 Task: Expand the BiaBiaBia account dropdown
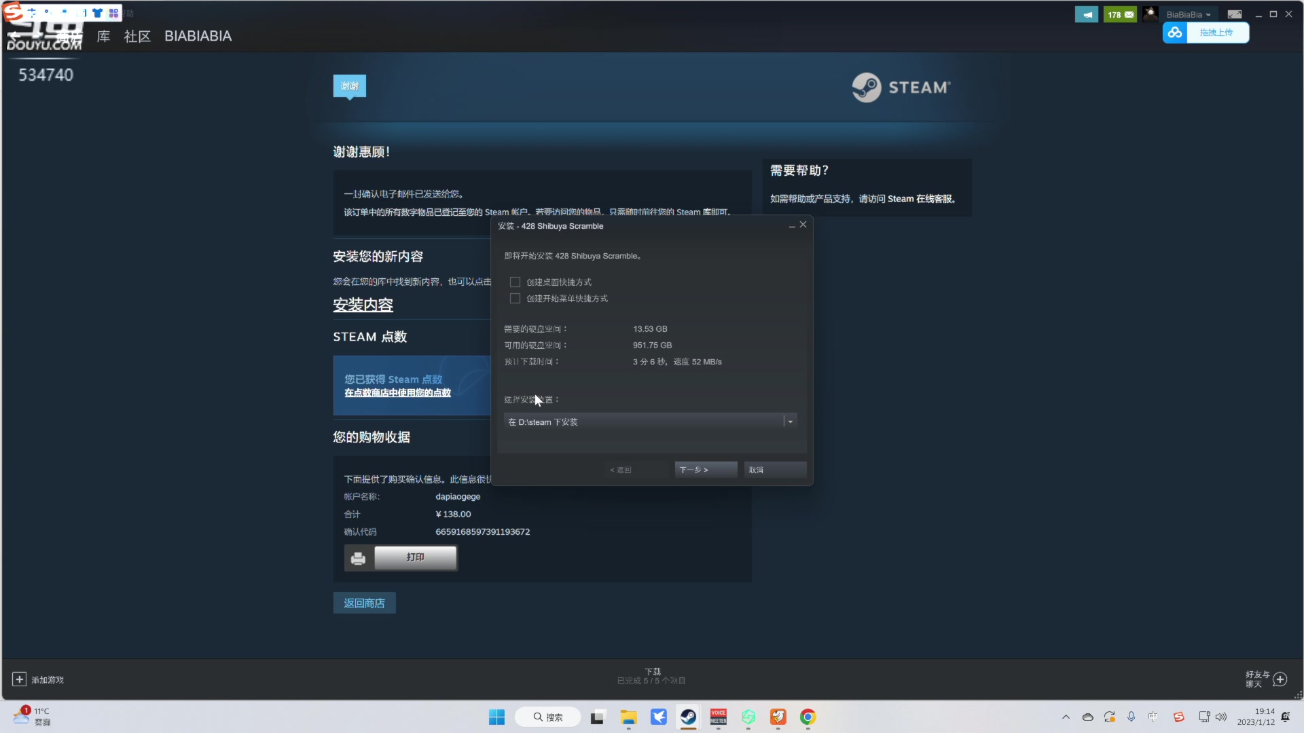1189,14
